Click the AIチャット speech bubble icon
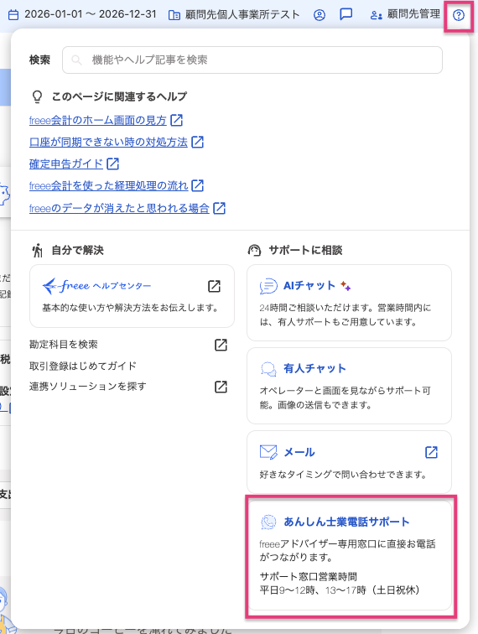Screen dimensions: 478x634 click(268, 286)
